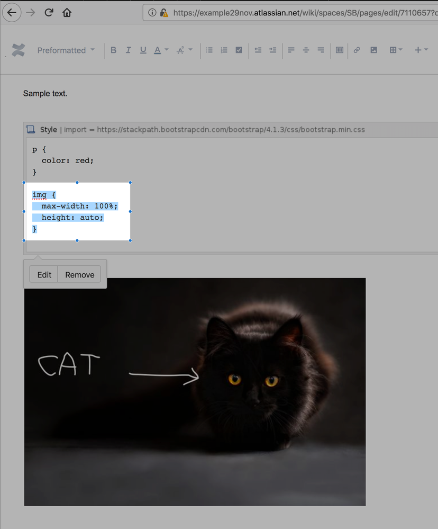
Task: Align text center
Action: pyautogui.click(x=306, y=50)
